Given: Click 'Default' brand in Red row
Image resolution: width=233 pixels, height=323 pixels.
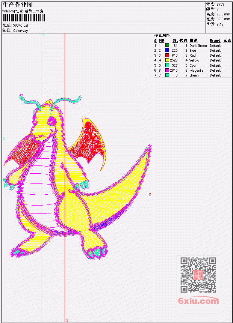Looking at the screenshot, I should [x=215, y=56].
